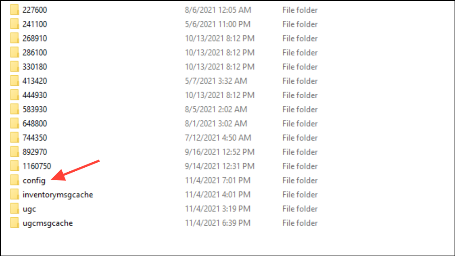This screenshot has width=455, height=256.
Task: Click the 892970 folder icon
Action: pos(14,151)
